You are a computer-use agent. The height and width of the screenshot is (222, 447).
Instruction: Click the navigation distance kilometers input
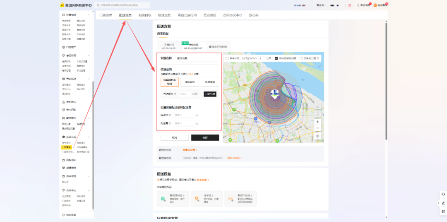coord(185,94)
